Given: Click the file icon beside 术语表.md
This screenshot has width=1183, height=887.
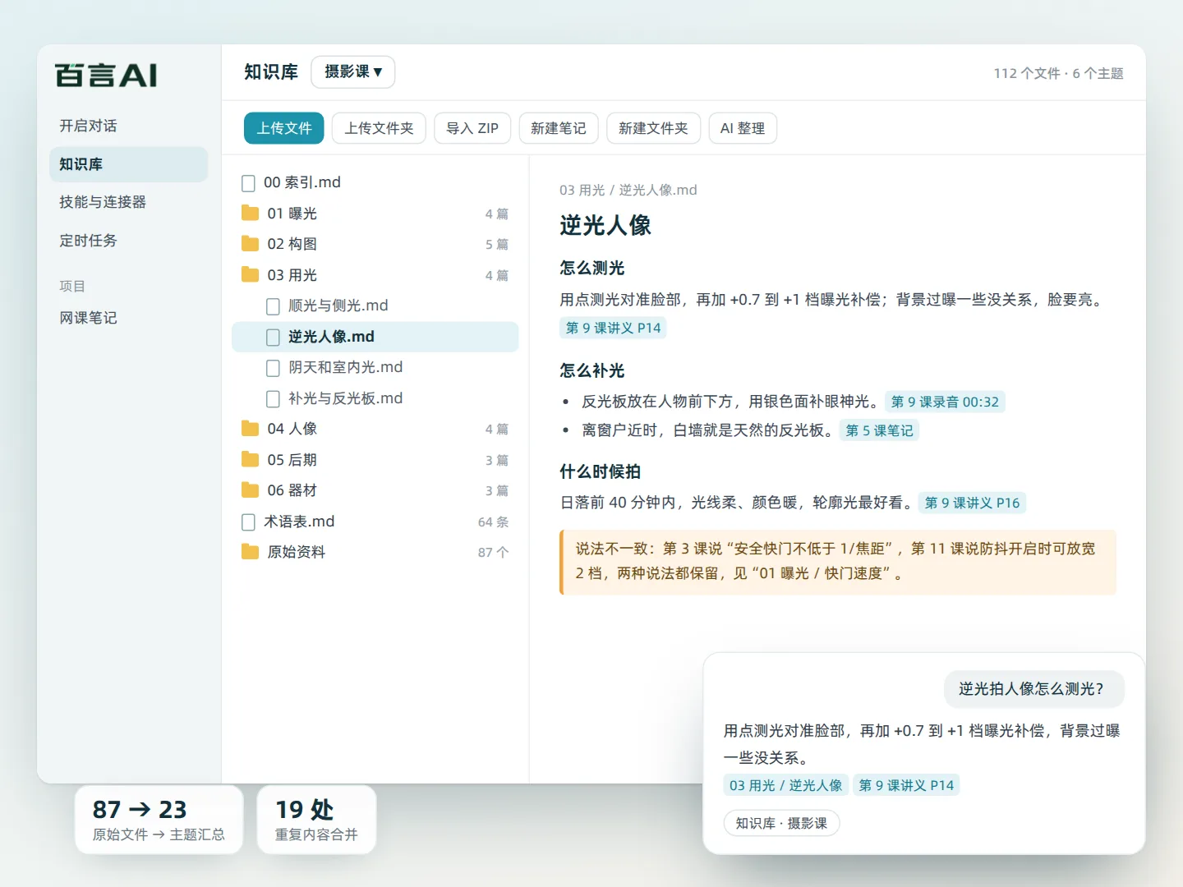Looking at the screenshot, I should pos(248,522).
